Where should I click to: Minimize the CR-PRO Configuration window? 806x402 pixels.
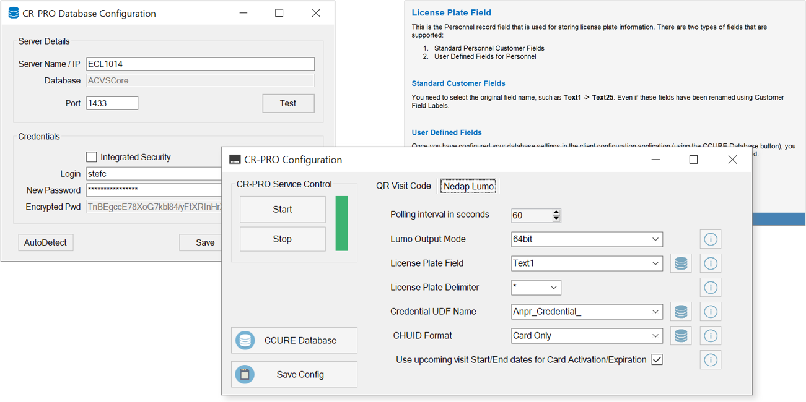656,160
